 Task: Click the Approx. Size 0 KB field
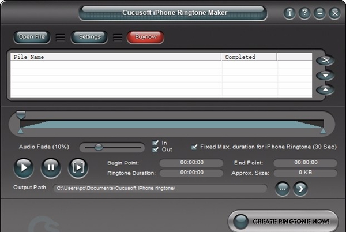click(306, 173)
